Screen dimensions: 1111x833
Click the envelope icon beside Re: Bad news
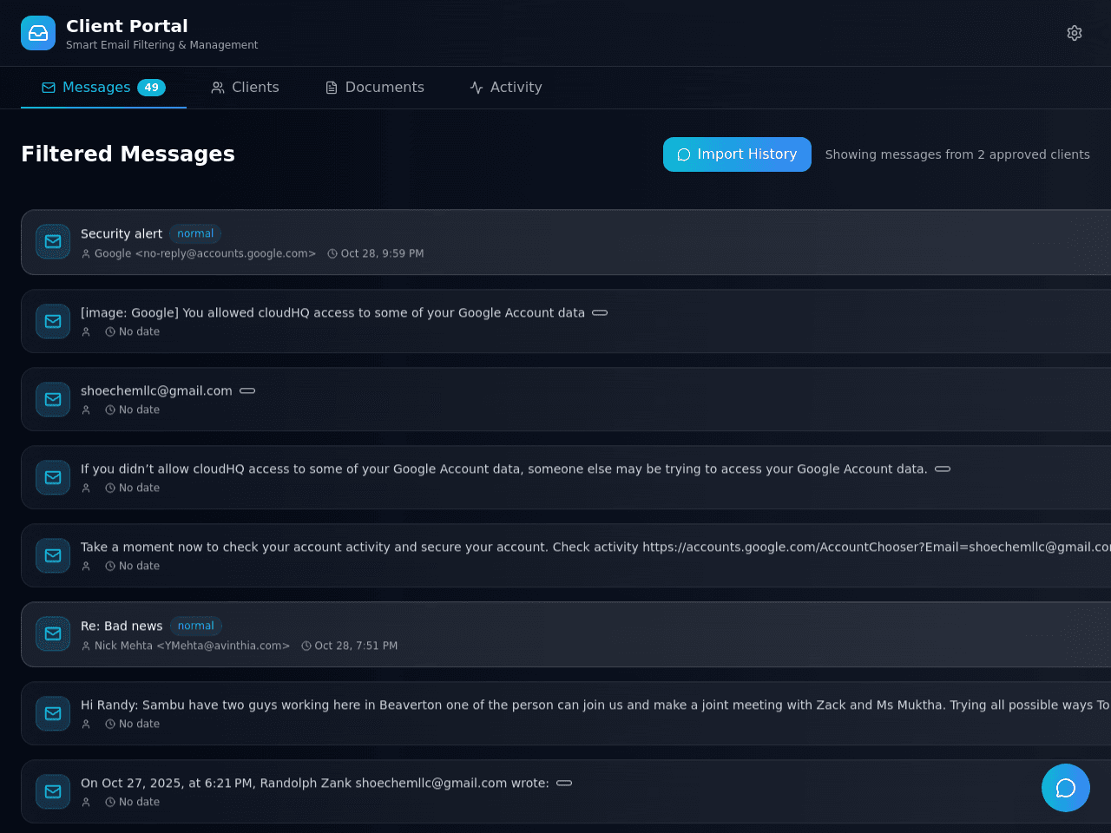click(x=53, y=634)
